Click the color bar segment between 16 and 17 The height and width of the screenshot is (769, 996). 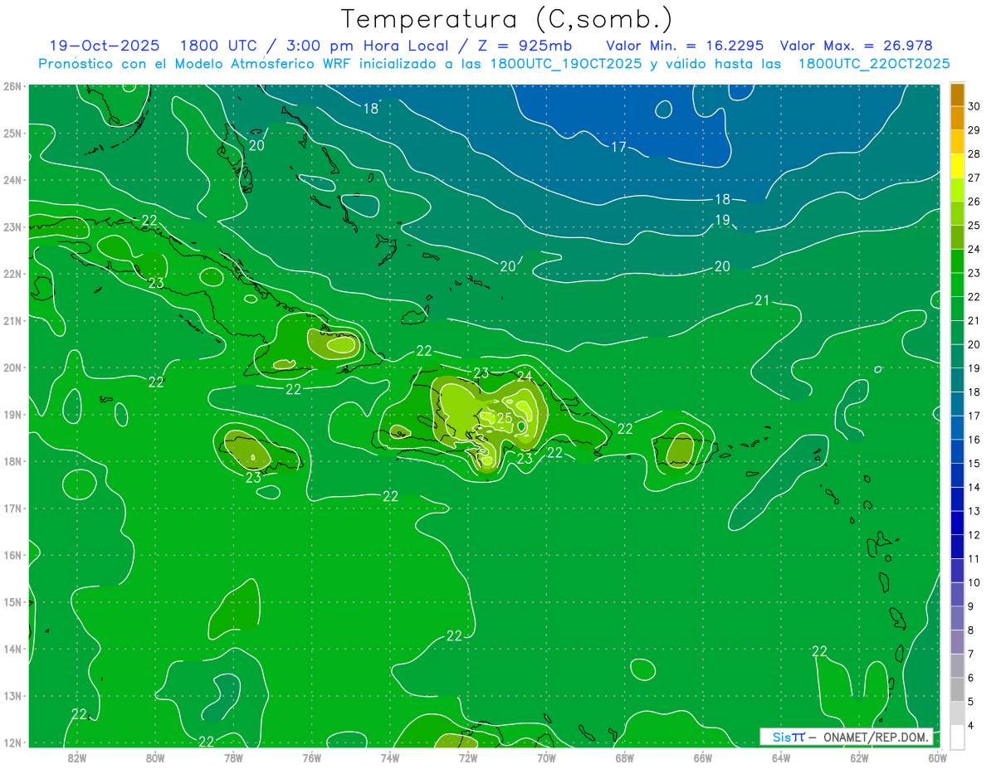[x=957, y=427]
